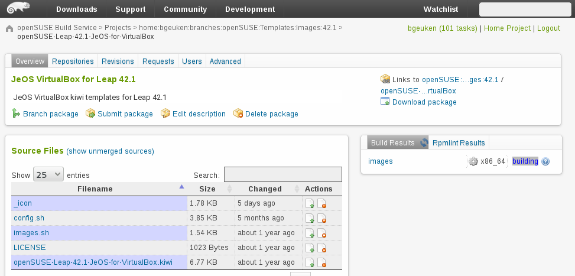Download the _icon file via action icon
The width and height of the screenshot is (575, 276).
pyautogui.click(x=310, y=204)
